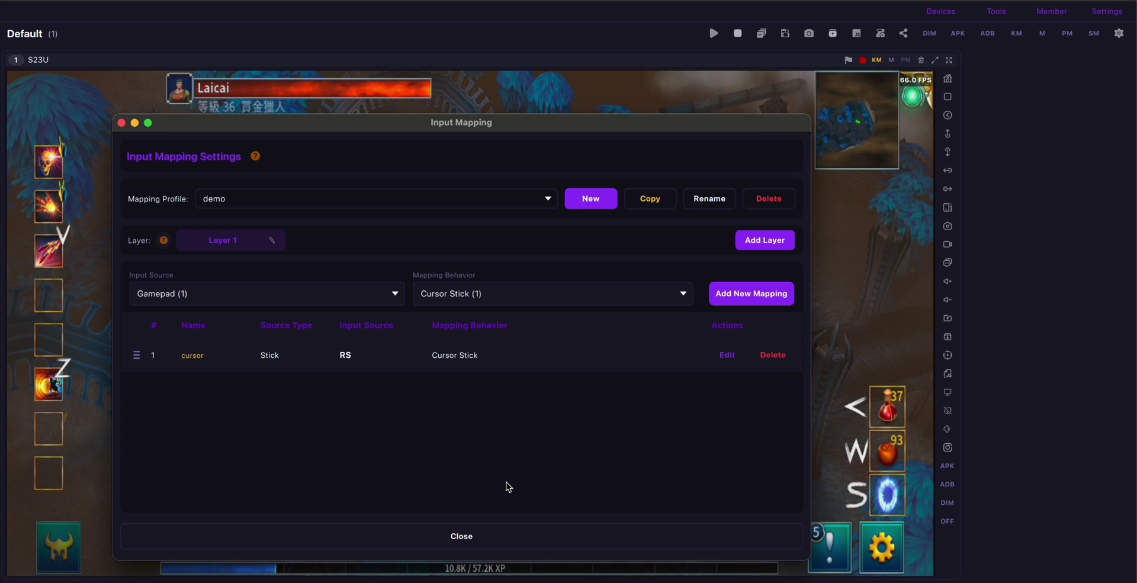This screenshot has width=1137, height=583.
Task: Click the recent apps square icon in sidebar
Action: tap(947, 97)
